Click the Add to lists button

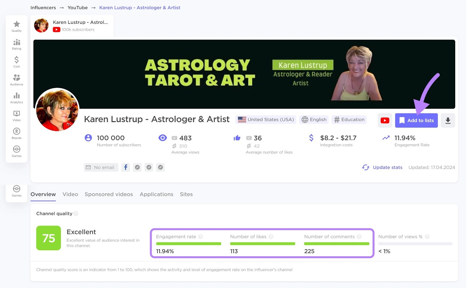click(416, 120)
